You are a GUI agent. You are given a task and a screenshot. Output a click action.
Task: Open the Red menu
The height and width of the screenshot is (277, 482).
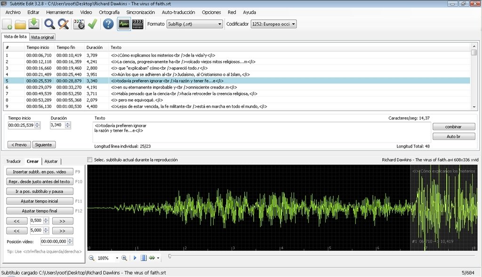[232, 12]
